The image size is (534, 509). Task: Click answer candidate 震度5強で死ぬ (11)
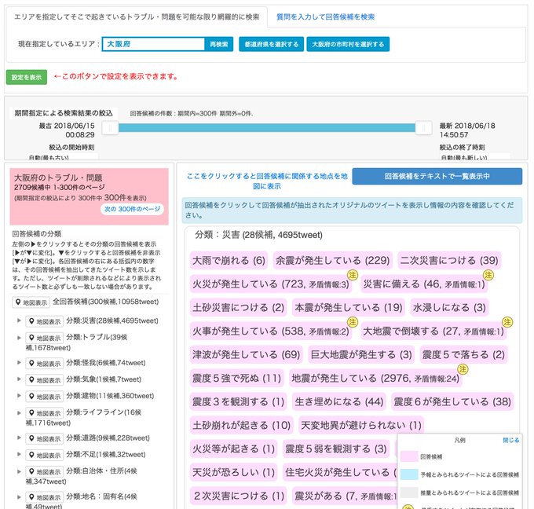[236, 378]
